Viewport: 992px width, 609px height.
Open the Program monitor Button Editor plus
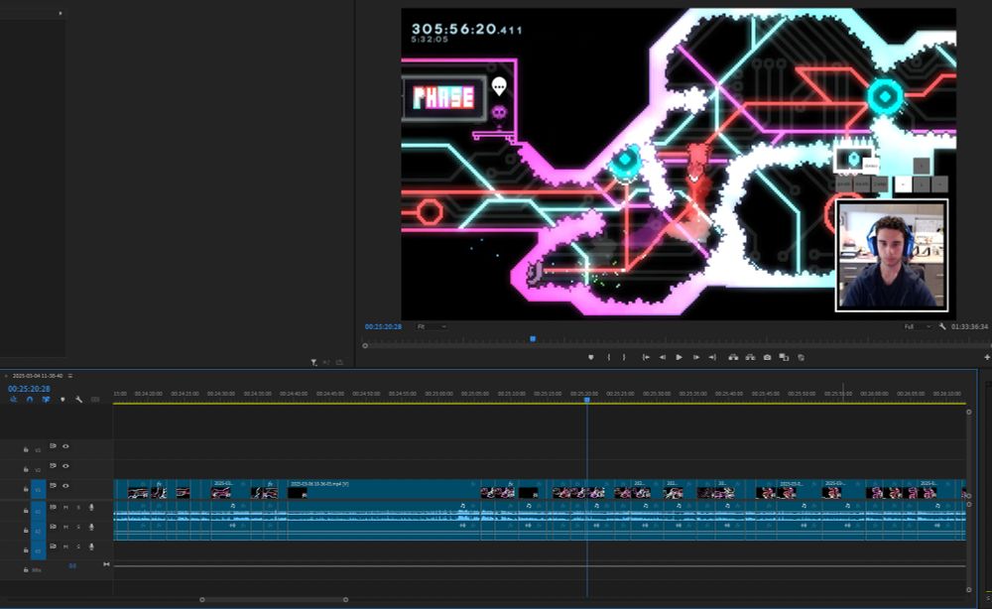tap(987, 358)
